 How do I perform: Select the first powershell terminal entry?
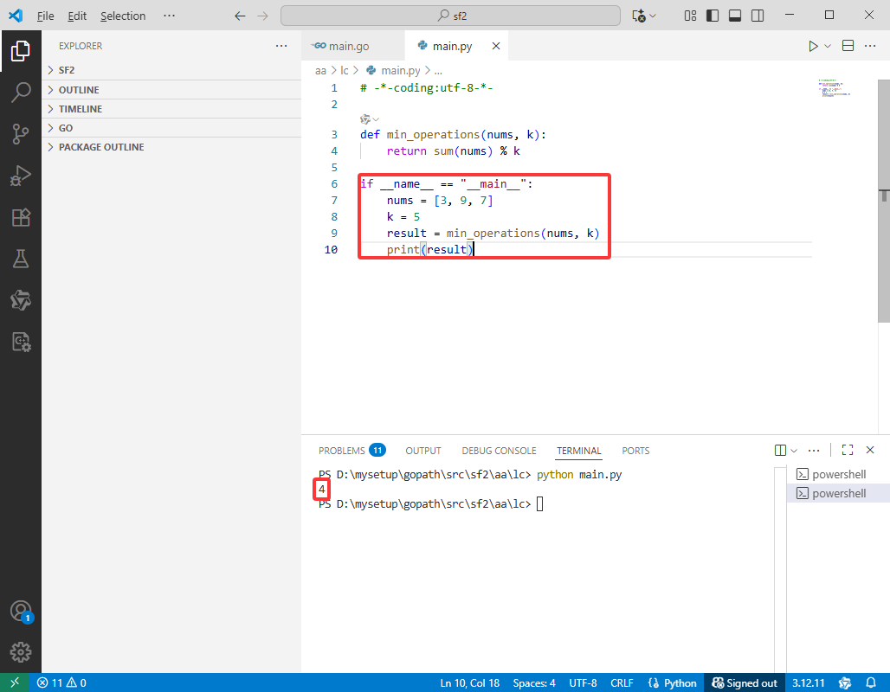(x=839, y=474)
